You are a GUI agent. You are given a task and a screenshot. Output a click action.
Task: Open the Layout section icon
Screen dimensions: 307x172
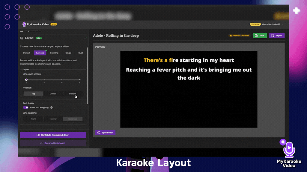click(22, 38)
